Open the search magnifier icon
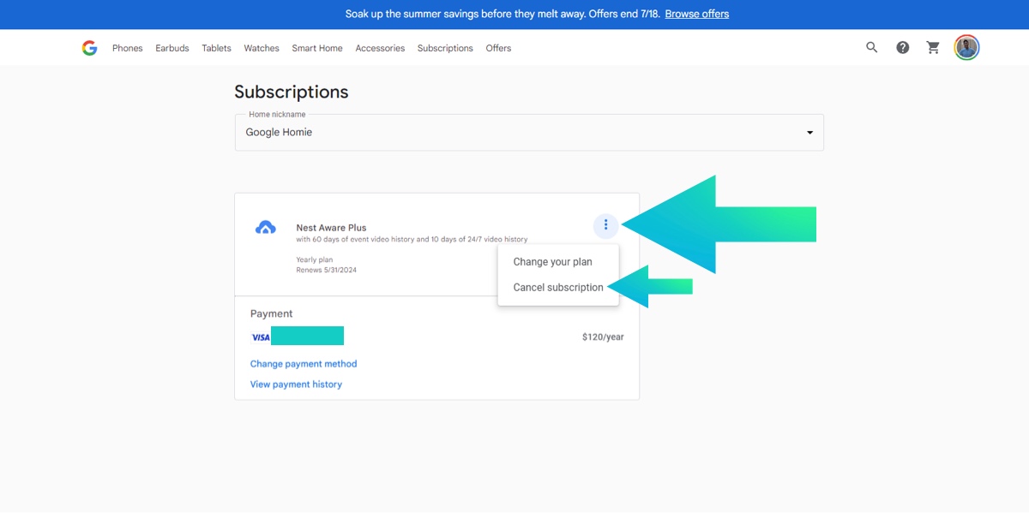This screenshot has width=1029, height=513. coord(872,48)
